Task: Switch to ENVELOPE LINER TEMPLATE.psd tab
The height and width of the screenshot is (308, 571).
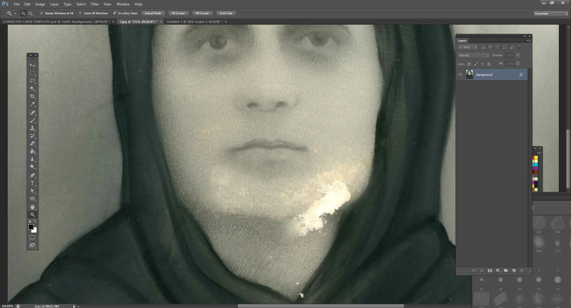Action: pos(57,22)
